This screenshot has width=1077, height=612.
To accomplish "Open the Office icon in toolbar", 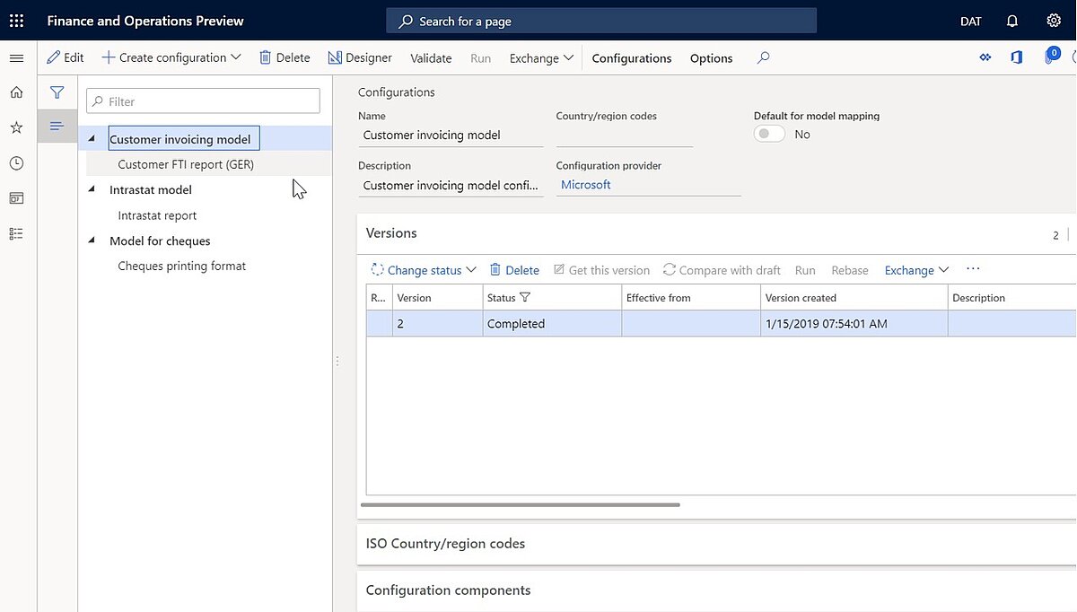I will [x=1016, y=57].
